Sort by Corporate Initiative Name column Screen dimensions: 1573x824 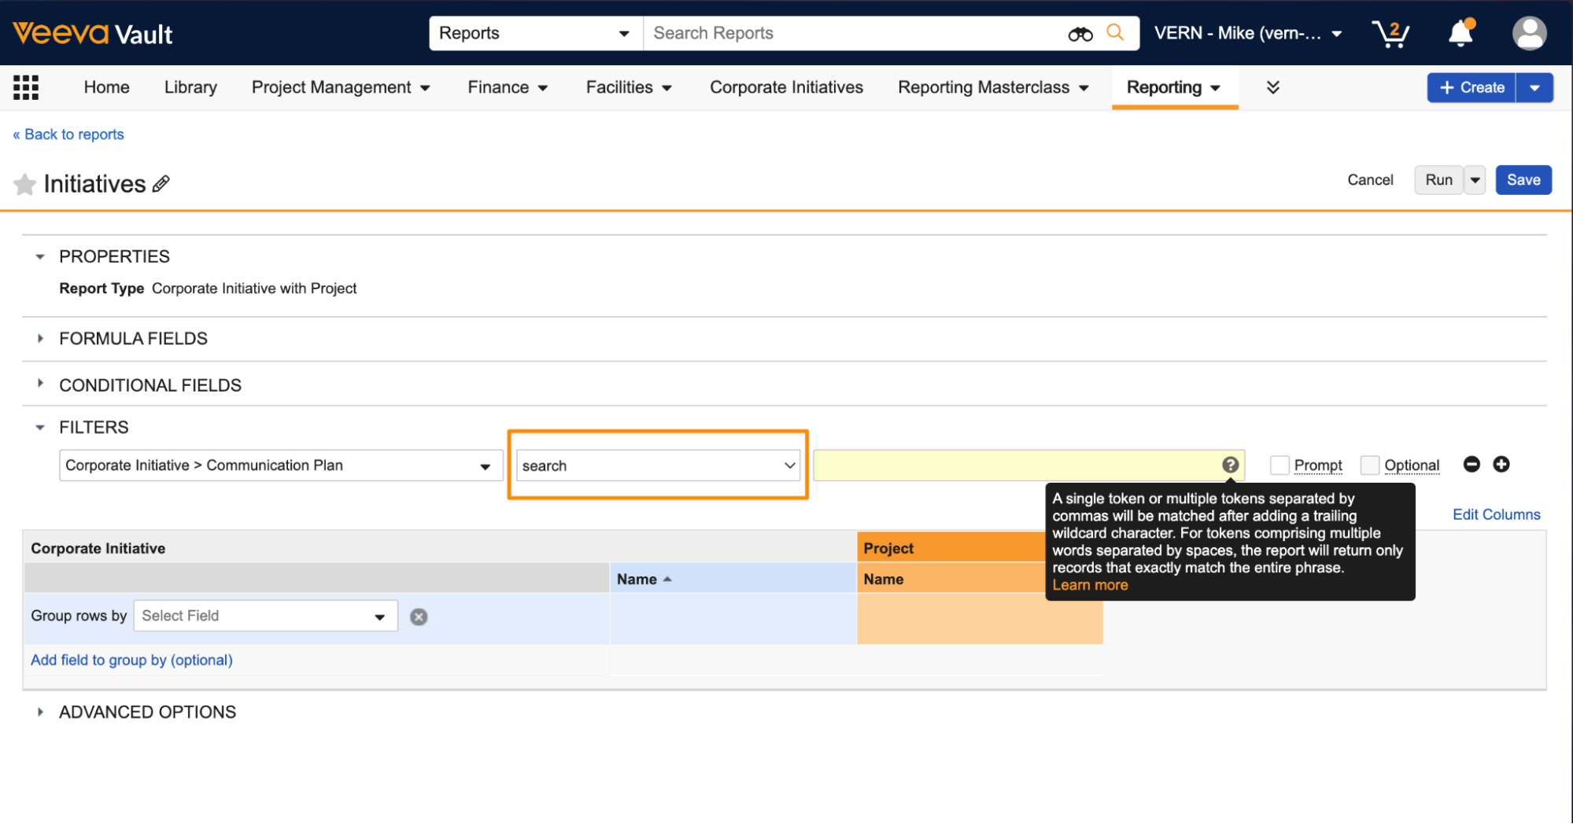point(733,579)
